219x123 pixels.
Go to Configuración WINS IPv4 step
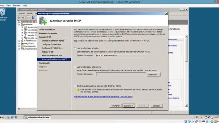tap(52, 48)
